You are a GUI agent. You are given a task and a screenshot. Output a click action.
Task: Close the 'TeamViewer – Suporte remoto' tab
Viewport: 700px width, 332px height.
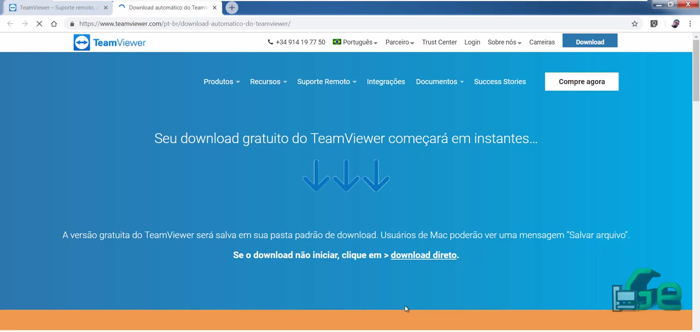tap(106, 8)
